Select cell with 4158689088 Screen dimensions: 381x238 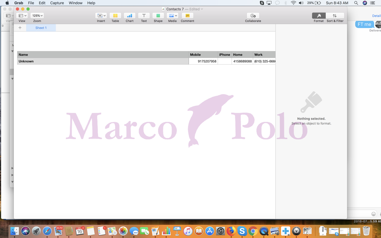(x=242, y=61)
